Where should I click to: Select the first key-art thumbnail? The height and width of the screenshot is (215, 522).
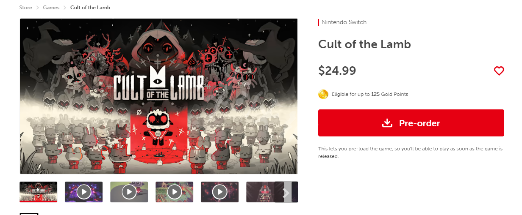tap(39, 192)
